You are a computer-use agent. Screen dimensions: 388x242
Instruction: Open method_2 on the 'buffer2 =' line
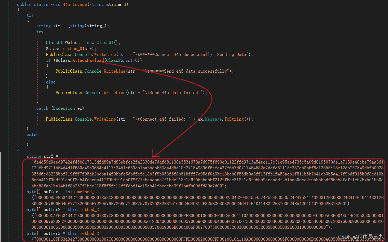tap(89, 210)
